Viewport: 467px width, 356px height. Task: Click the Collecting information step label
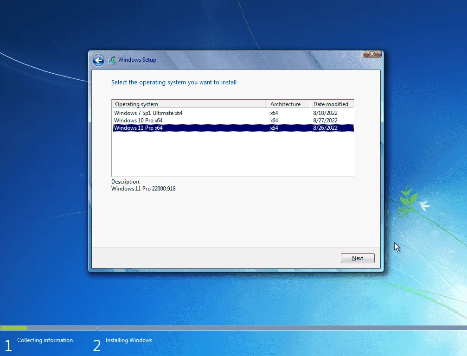point(45,340)
